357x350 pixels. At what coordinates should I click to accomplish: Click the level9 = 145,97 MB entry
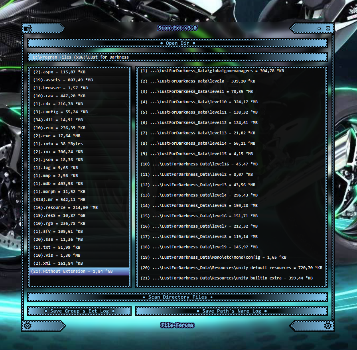click(x=199, y=247)
